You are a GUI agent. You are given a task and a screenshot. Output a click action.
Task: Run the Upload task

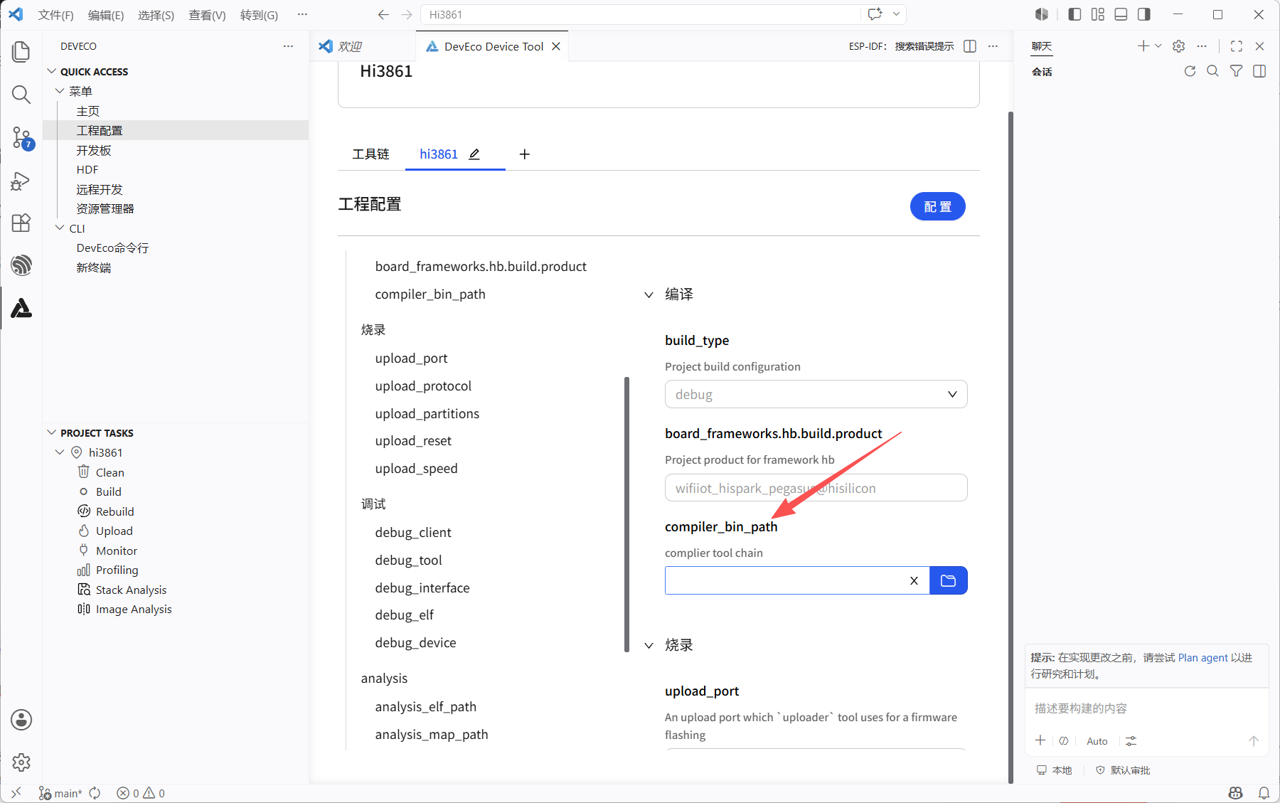pyautogui.click(x=114, y=531)
